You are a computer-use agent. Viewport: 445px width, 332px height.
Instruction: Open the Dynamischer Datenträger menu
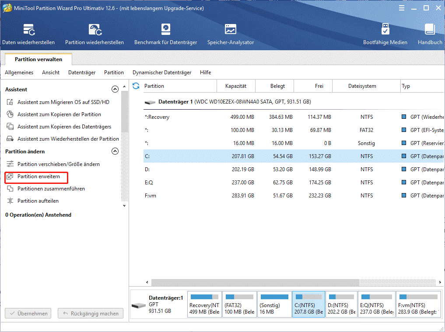pos(162,73)
